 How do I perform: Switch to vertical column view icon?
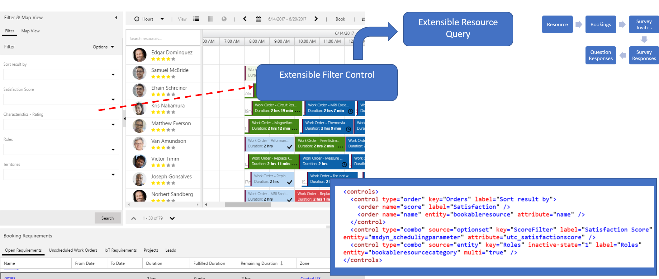point(210,19)
